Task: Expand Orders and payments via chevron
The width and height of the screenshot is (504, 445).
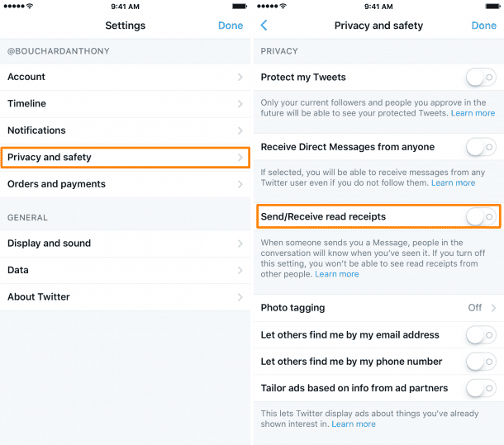Action: coord(240,184)
